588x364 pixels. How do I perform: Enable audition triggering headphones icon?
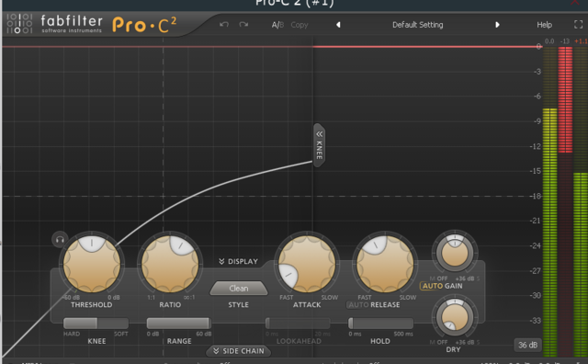pyautogui.click(x=60, y=239)
